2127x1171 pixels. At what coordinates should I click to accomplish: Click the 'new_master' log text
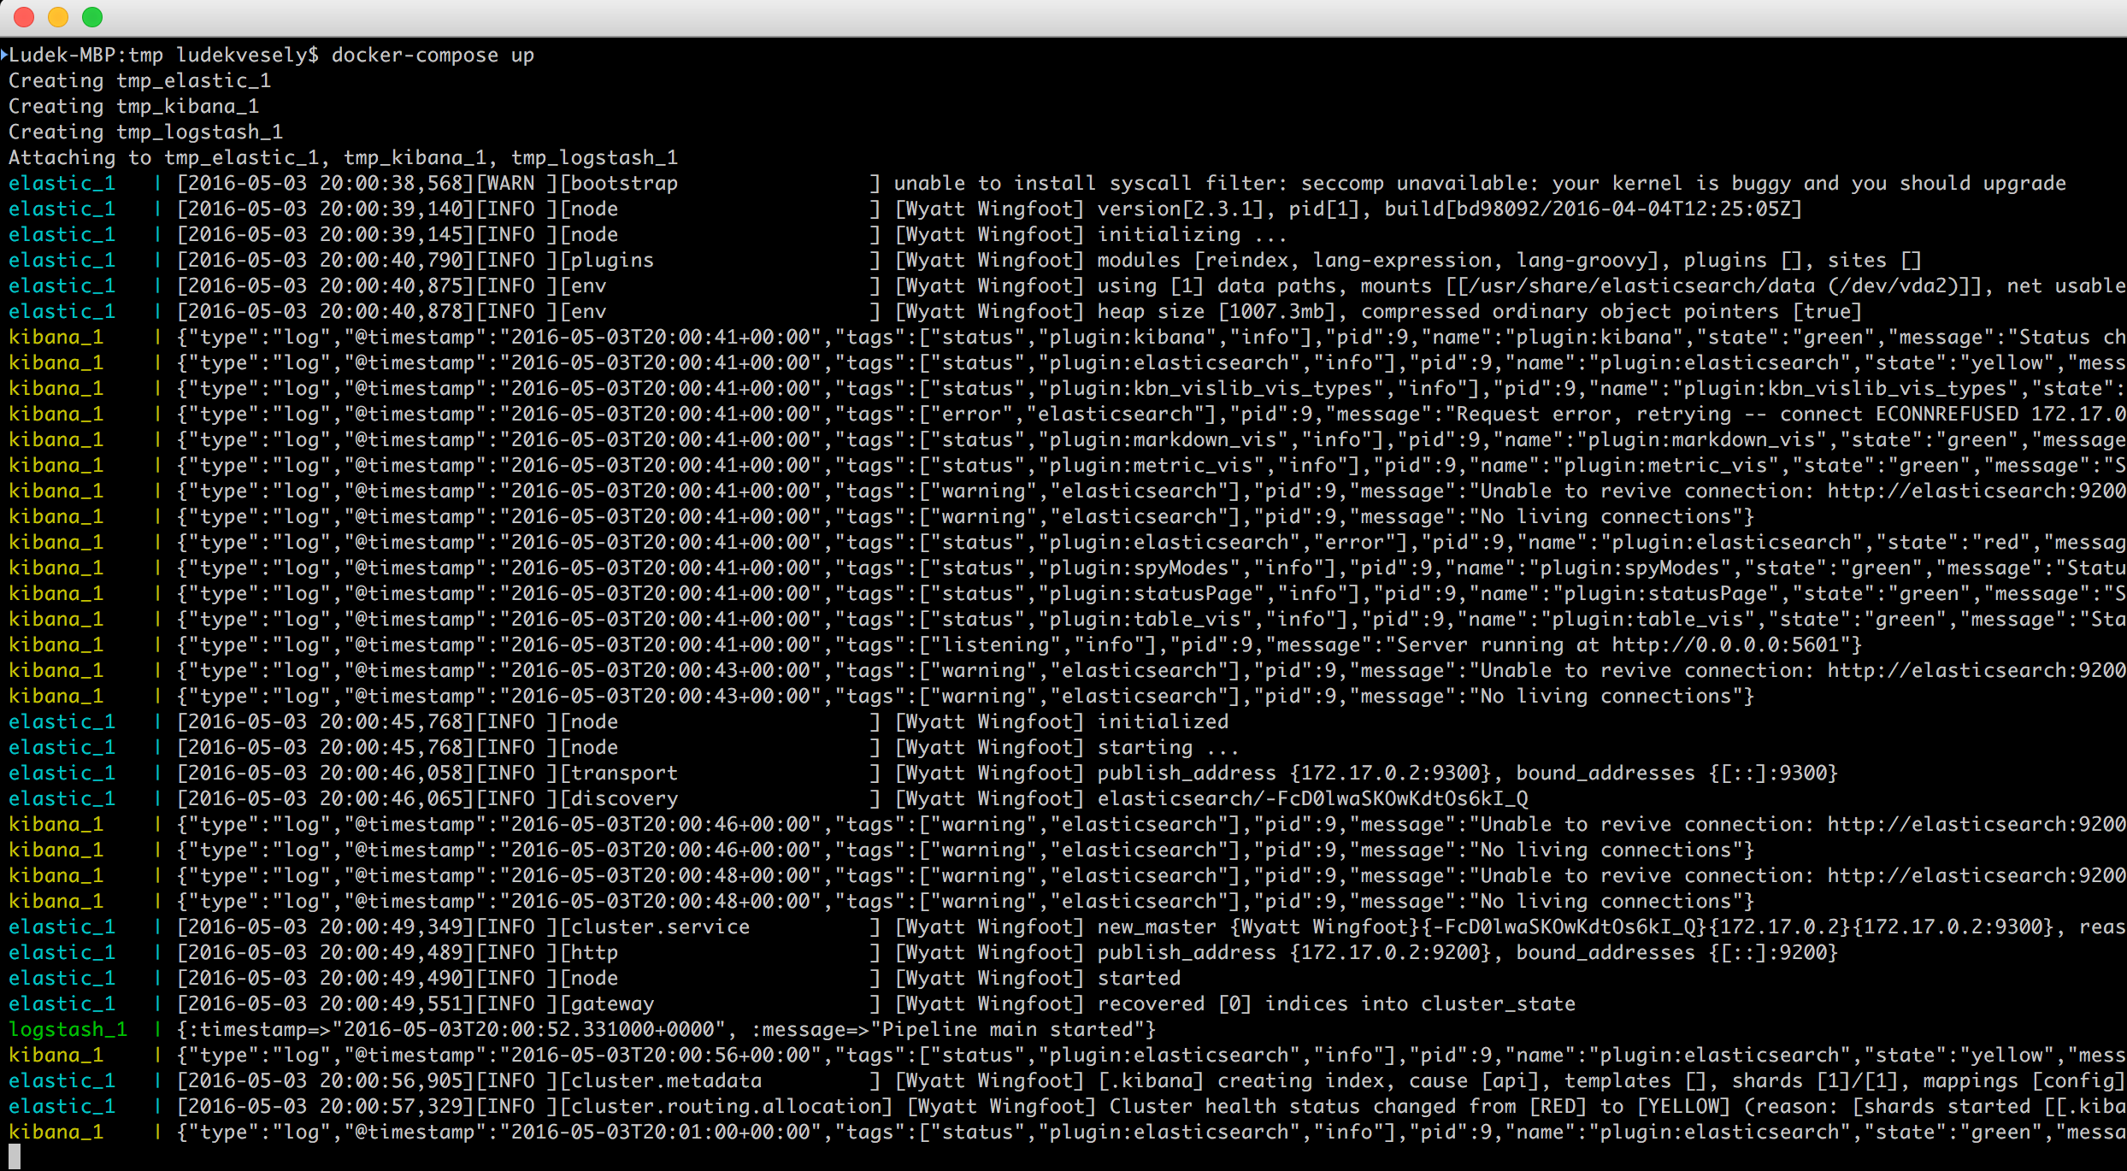(1157, 927)
